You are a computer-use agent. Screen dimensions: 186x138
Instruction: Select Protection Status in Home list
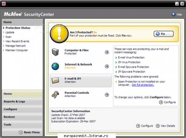point(18,28)
